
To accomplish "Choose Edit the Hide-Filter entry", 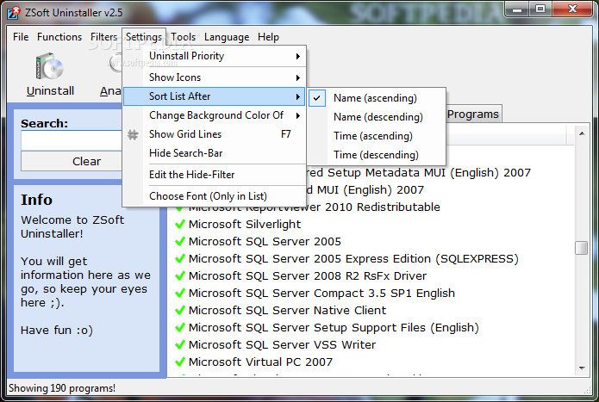I will pos(214,175).
